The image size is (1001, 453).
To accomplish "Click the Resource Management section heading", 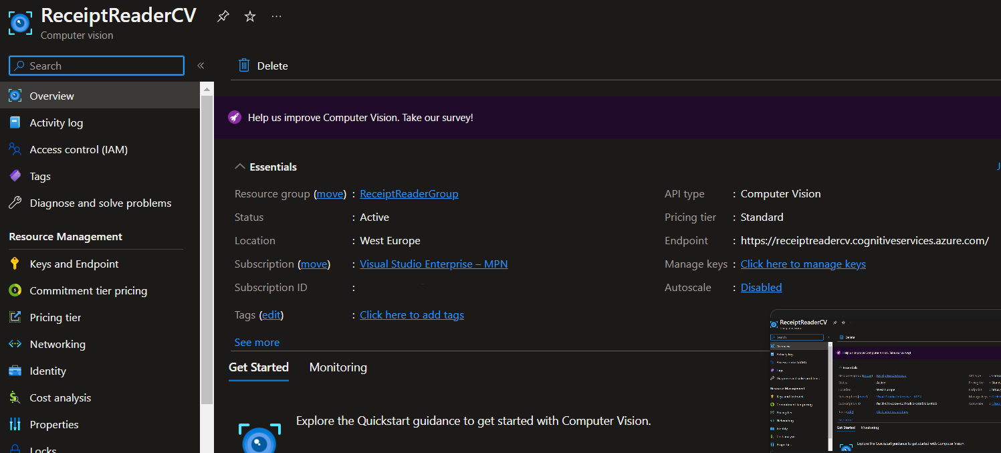I will tap(66, 237).
